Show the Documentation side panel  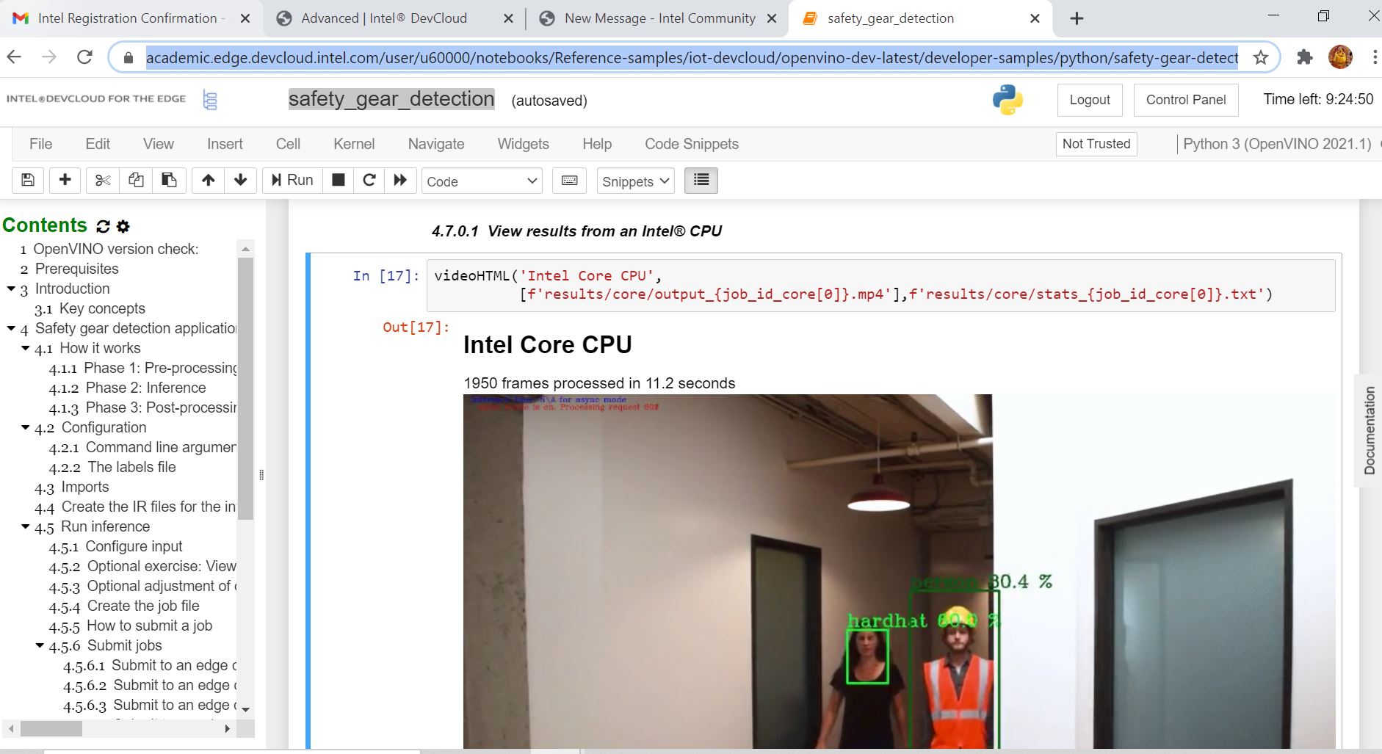click(1368, 429)
